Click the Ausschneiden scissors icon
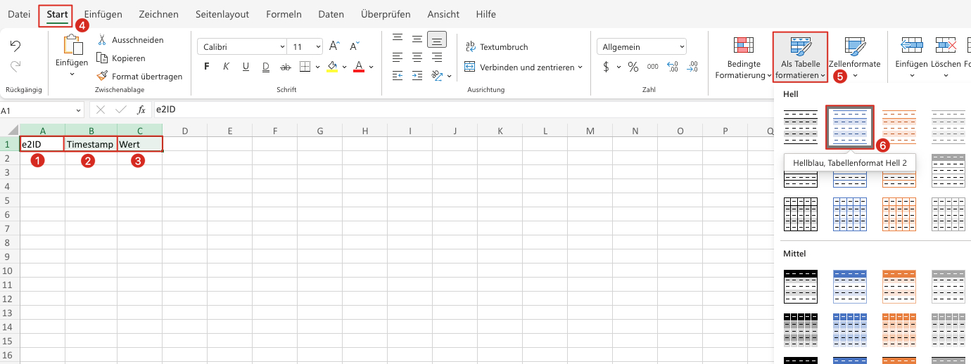This screenshot has width=971, height=364. [102, 40]
